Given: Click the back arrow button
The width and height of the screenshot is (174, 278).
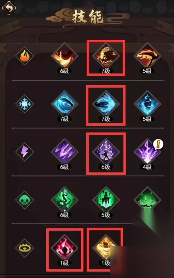Looking at the screenshot, I should [9, 8].
